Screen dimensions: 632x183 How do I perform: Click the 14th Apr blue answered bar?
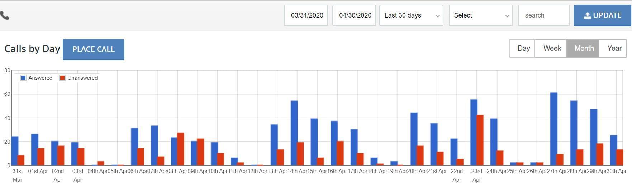point(294,133)
